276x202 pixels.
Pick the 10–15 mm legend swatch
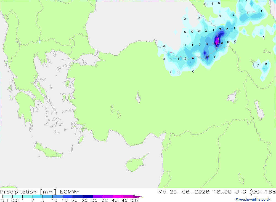(x=58, y=196)
